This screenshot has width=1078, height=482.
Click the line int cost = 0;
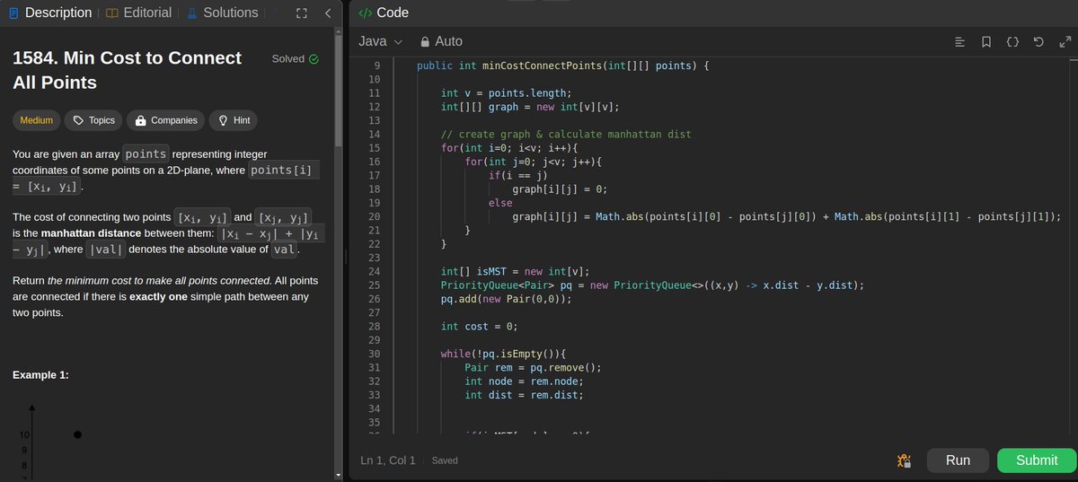pos(480,326)
